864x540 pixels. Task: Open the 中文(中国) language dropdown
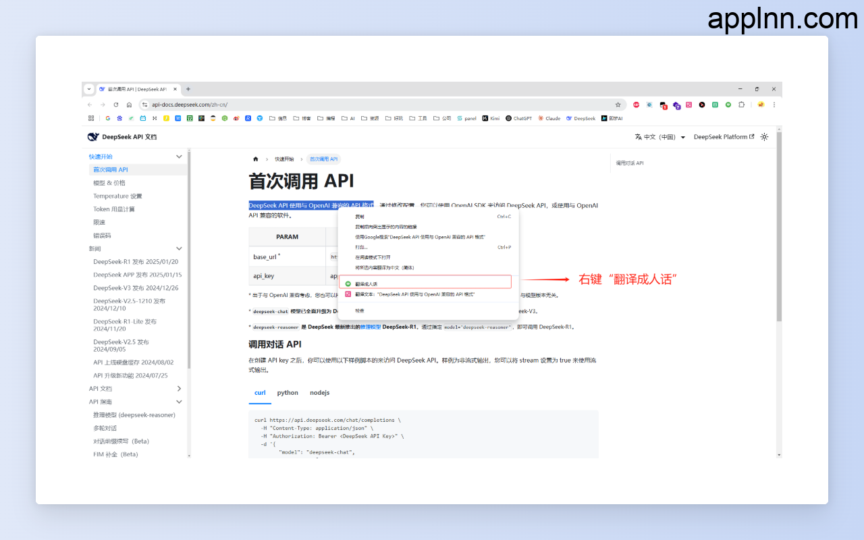pyautogui.click(x=660, y=137)
